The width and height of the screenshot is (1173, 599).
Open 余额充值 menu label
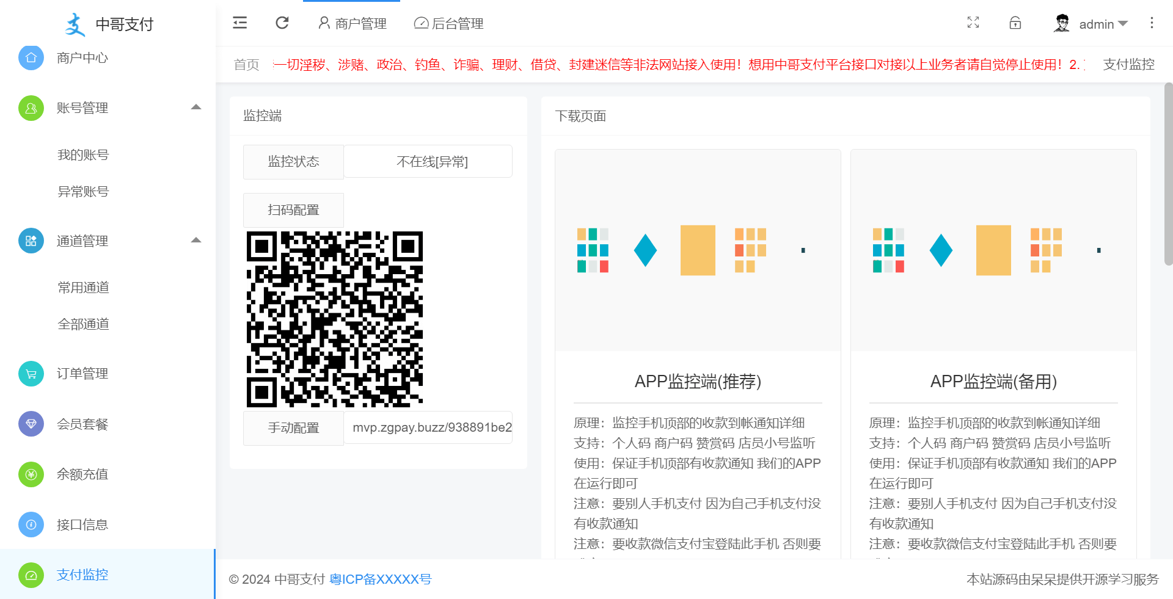82,474
